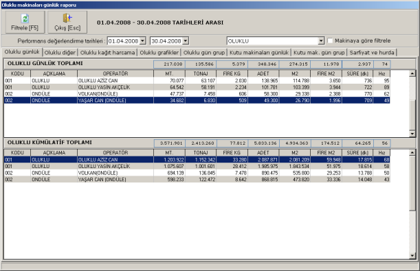Switch to the Oluklu diğer tab
The width and height of the screenshot is (420, 271).
click(60, 53)
